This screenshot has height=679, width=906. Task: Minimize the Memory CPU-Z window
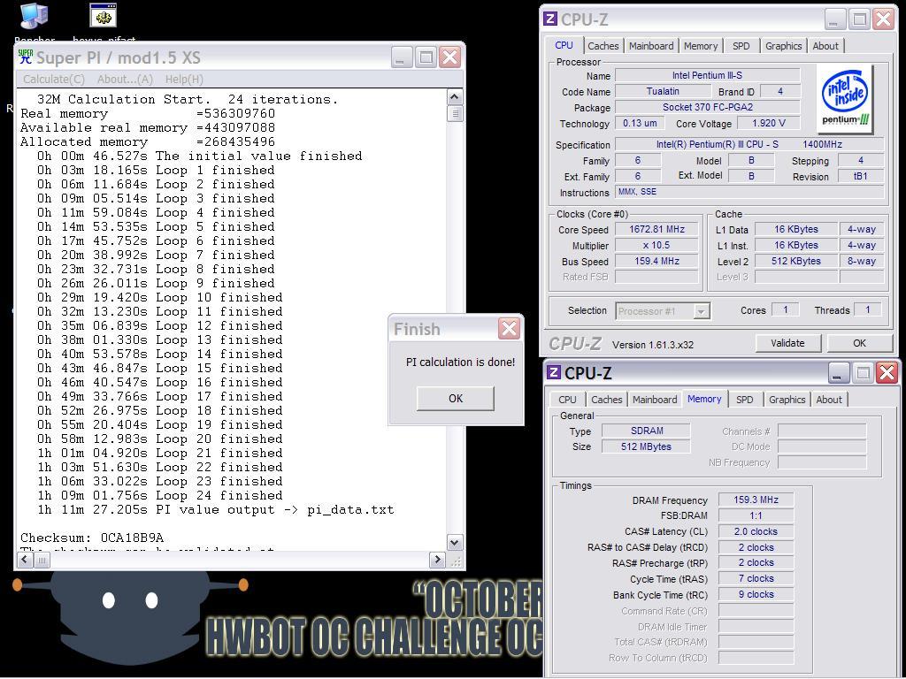click(838, 373)
